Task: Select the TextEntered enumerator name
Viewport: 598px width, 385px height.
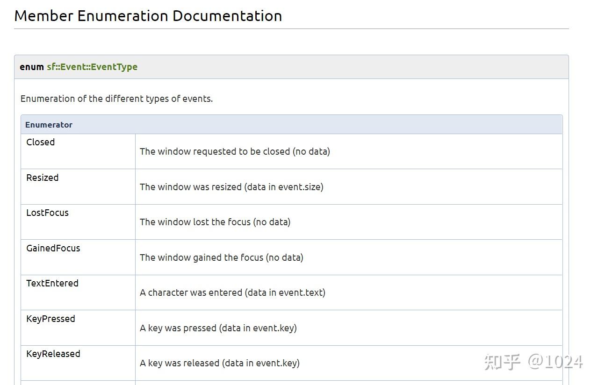Action: [52, 283]
